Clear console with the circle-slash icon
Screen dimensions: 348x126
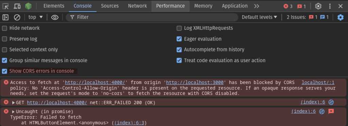[17, 17]
